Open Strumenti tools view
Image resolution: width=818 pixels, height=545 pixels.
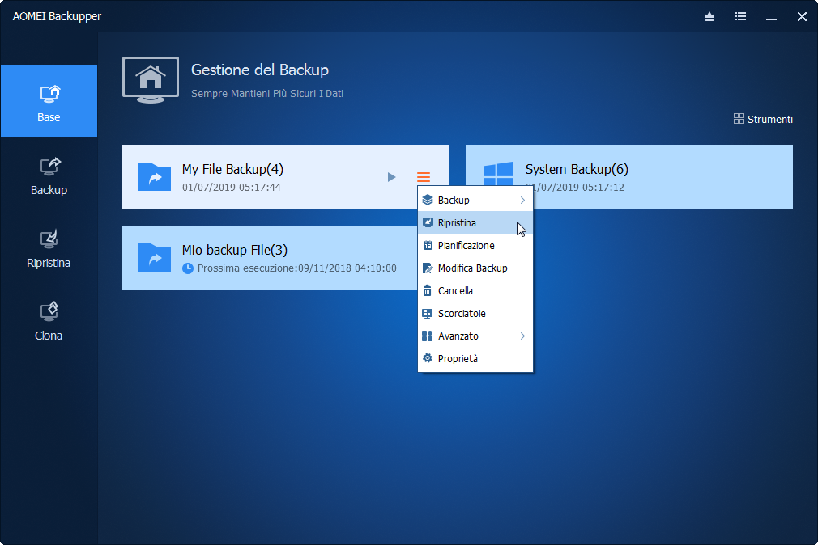click(763, 119)
